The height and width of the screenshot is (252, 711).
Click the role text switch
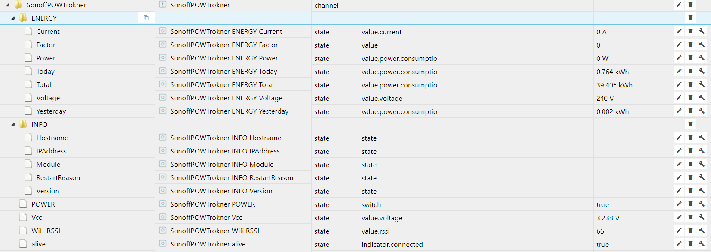point(371,205)
